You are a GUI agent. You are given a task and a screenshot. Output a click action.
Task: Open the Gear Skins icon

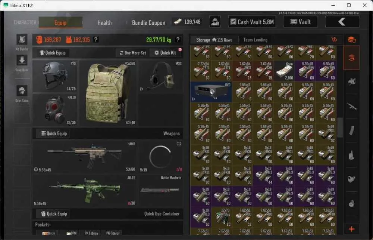pyautogui.click(x=22, y=91)
